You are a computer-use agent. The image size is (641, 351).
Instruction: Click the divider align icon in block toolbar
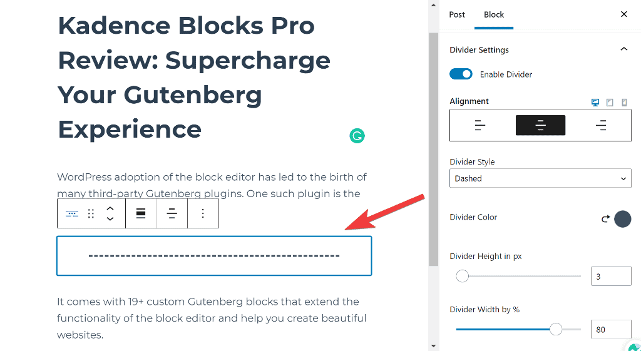click(172, 214)
